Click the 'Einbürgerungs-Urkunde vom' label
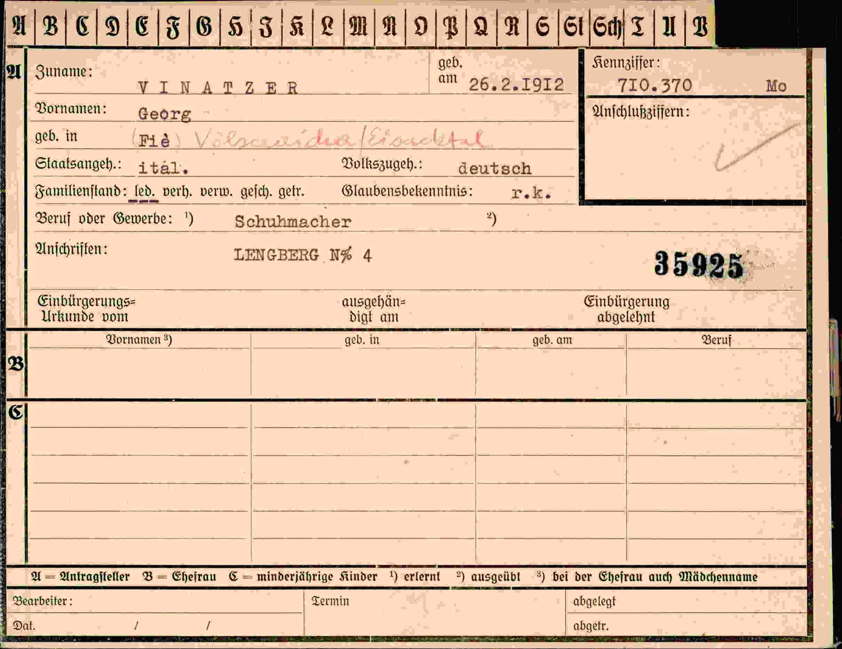Screen dimensions: 842x649 point(86,309)
